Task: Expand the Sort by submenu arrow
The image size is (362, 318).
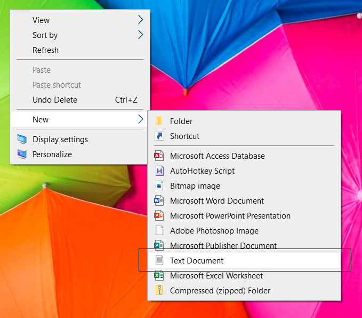Action: [x=141, y=35]
